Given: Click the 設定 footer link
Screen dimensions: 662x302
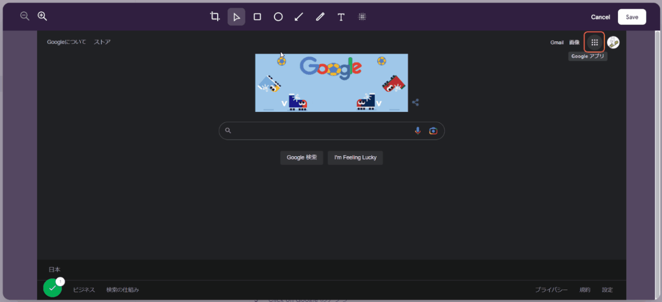Looking at the screenshot, I should tap(607, 290).
